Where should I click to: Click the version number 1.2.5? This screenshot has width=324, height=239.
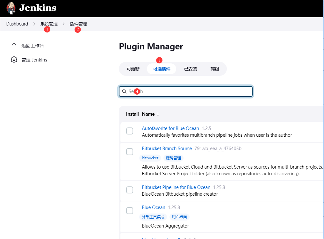click(206, 128)
